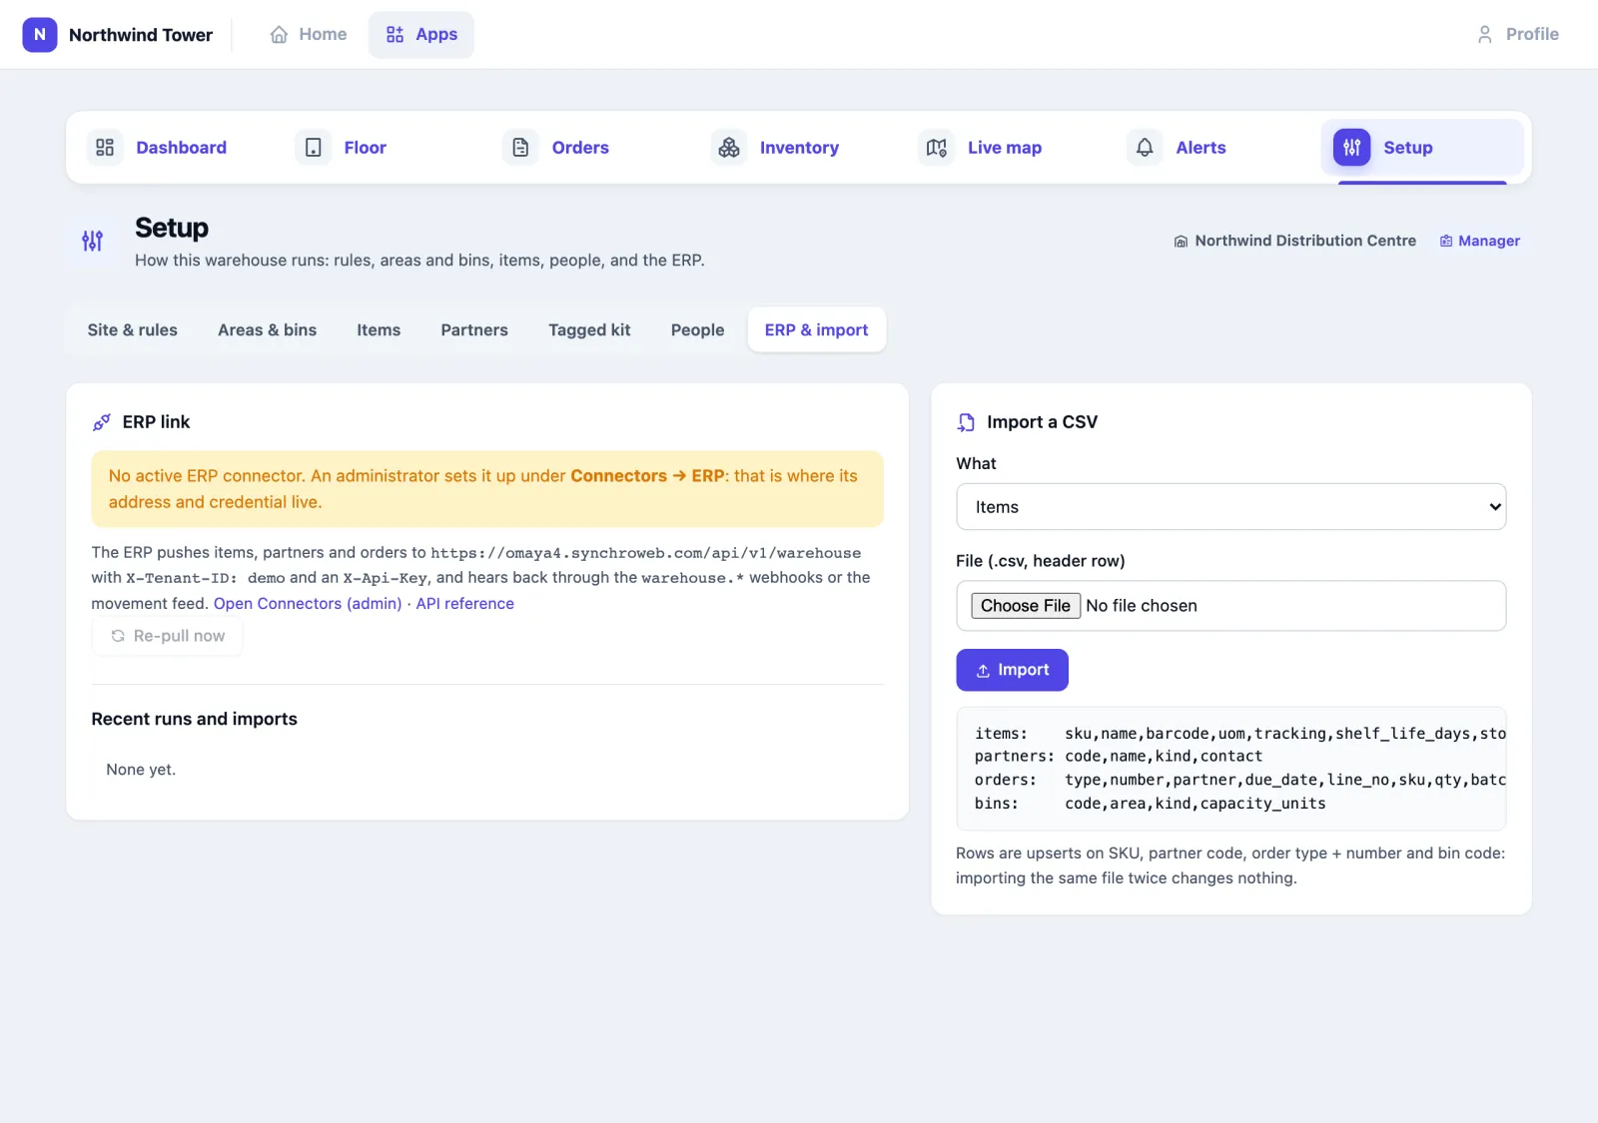
Task: Click the Orders document icon
Action: pos(520,148)
